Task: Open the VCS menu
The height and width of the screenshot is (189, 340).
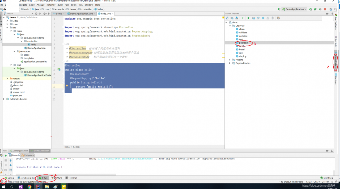Action: coord(80,5)
